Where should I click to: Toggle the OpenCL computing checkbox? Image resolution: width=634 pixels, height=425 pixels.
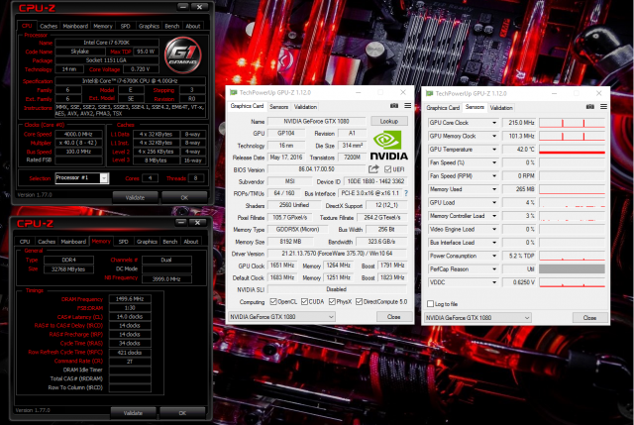[x=278, y=301]
